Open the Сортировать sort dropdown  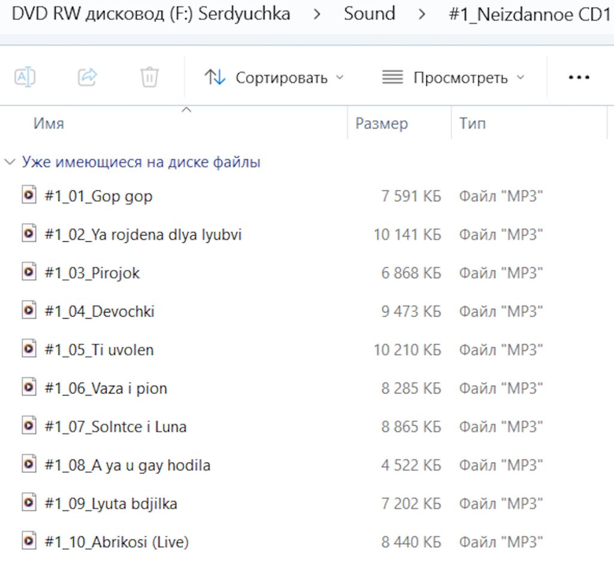coord(273,77)
